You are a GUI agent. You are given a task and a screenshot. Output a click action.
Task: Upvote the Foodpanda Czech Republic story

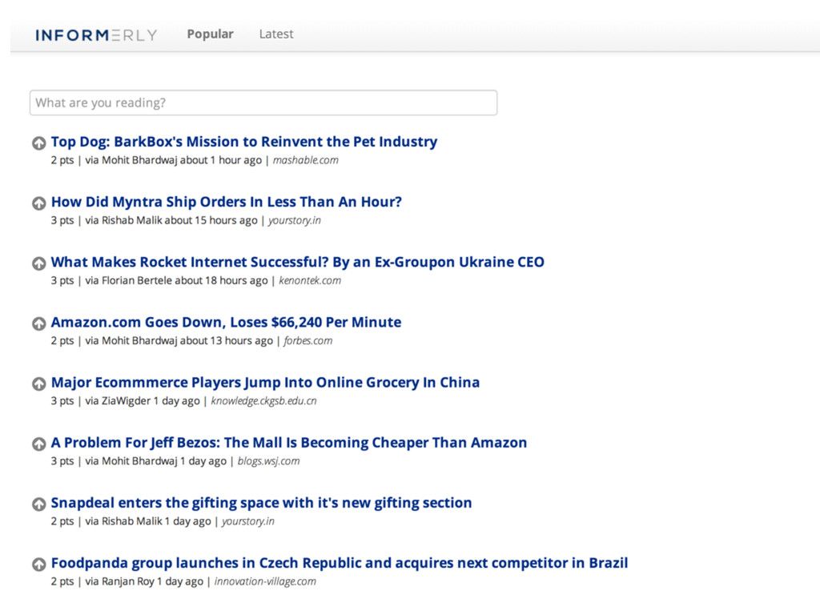point(38,564)
